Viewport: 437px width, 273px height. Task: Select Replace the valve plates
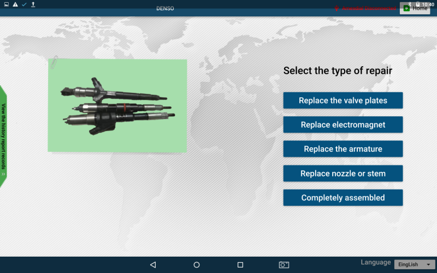pos(343,100)
